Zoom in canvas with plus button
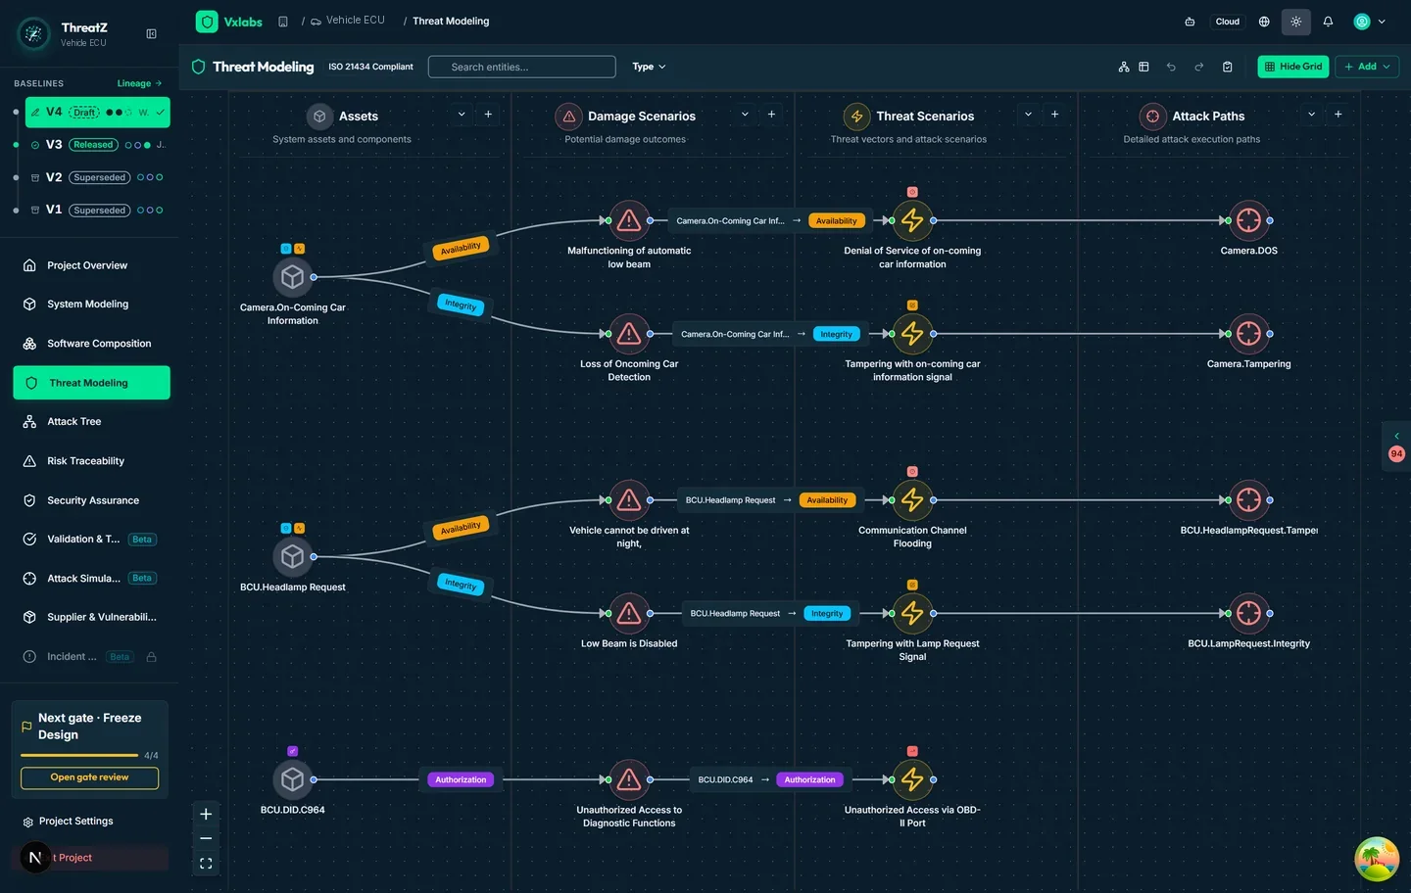Viewport: 1411px width, 893px height. coord(206,814)
